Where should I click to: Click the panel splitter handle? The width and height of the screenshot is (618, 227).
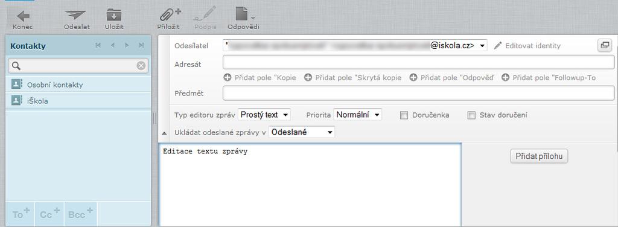[x=154, y=118]
